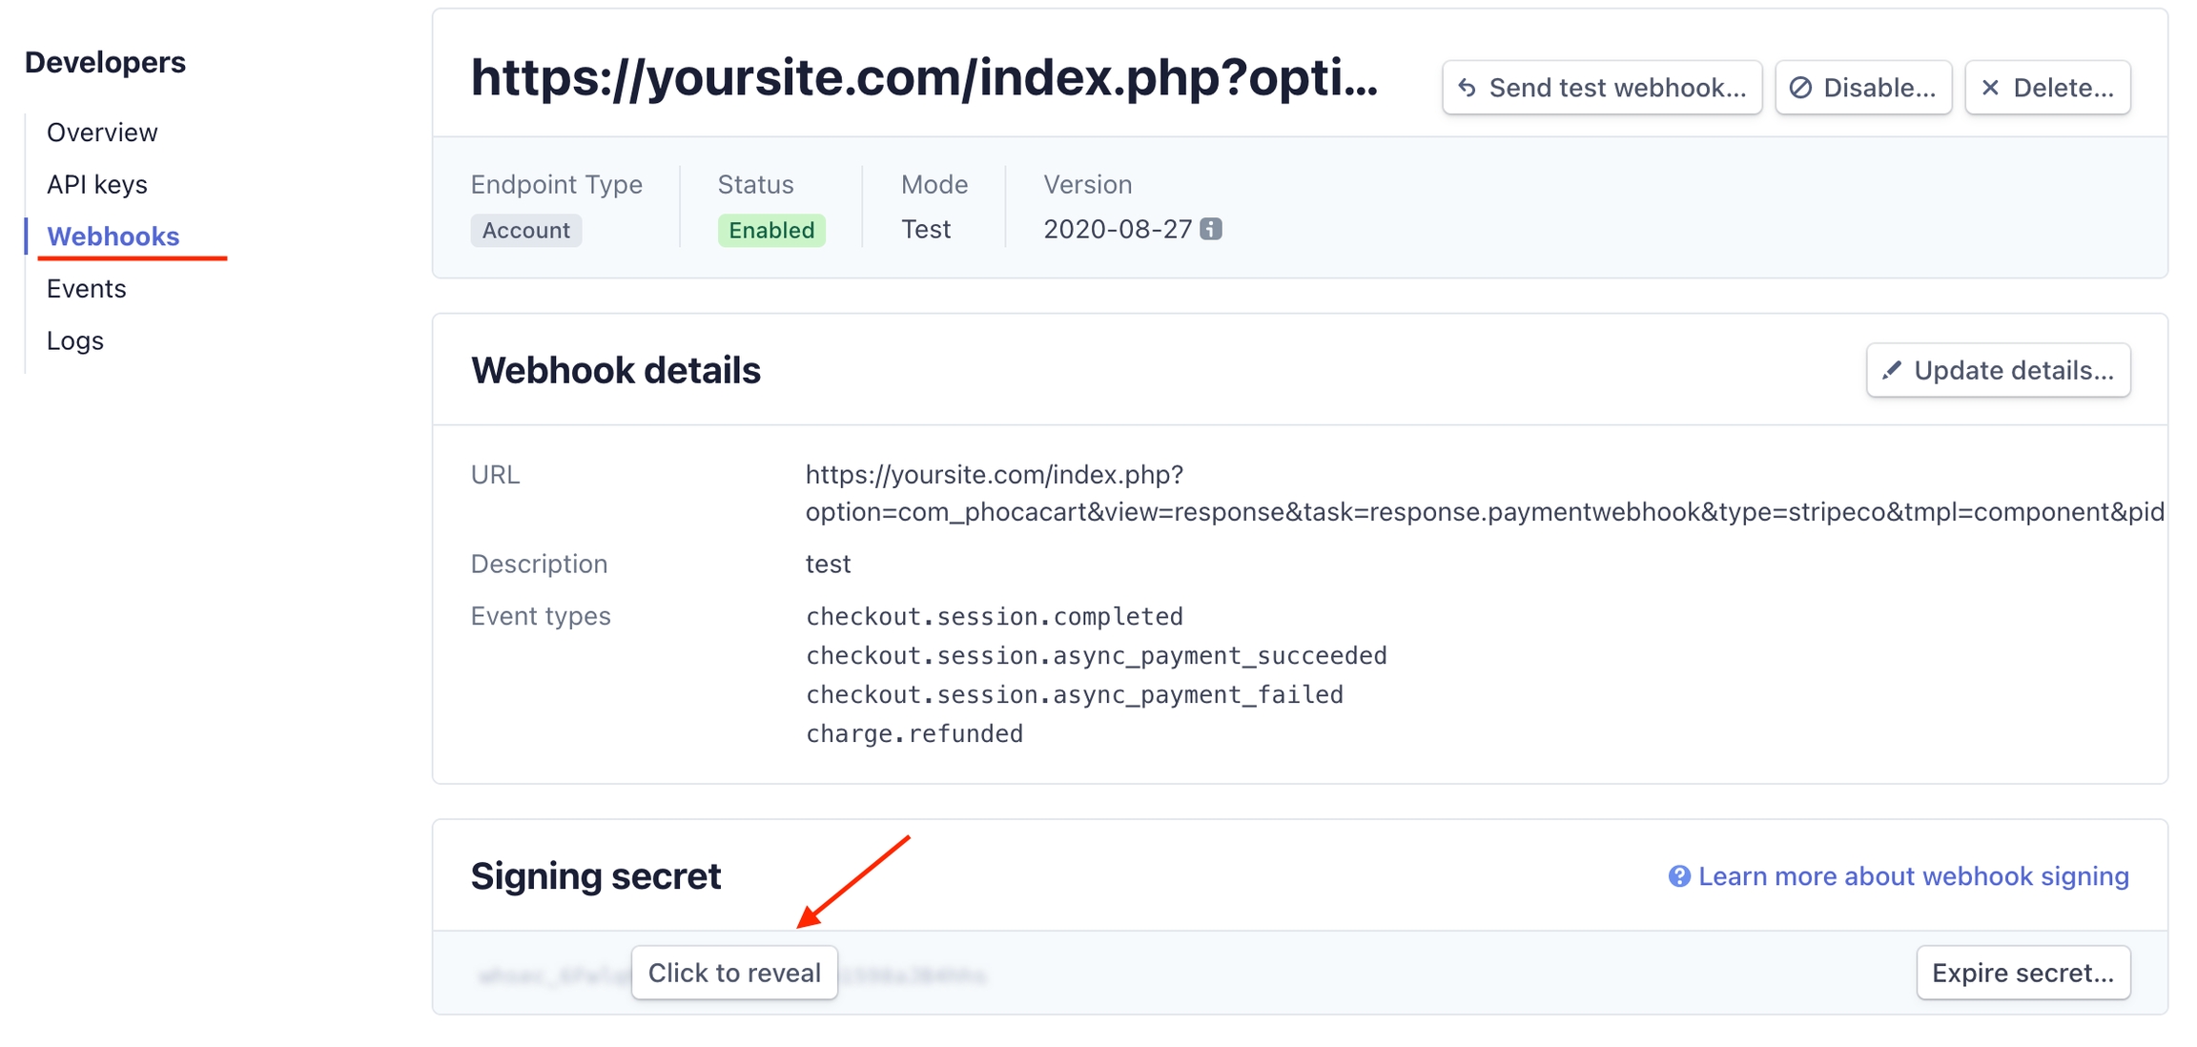This screenshot has width=2197, height=1047.
Task: Send a test webhook
Action: coord(1602,88)
